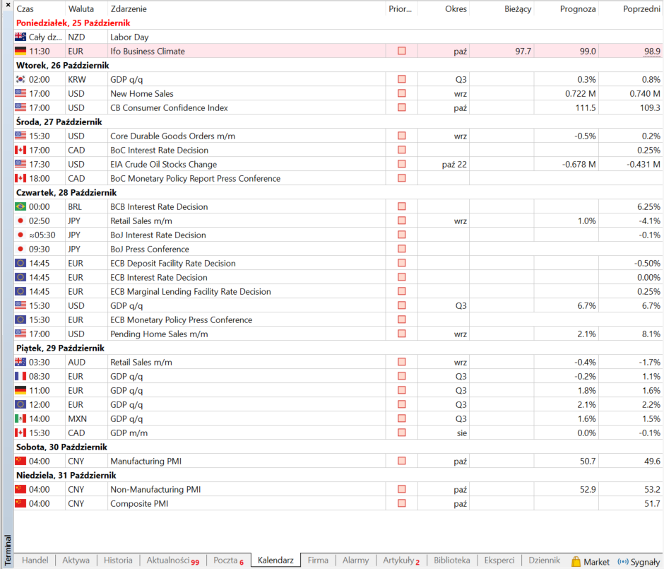Switch to the Handel tab

point(35,560)
